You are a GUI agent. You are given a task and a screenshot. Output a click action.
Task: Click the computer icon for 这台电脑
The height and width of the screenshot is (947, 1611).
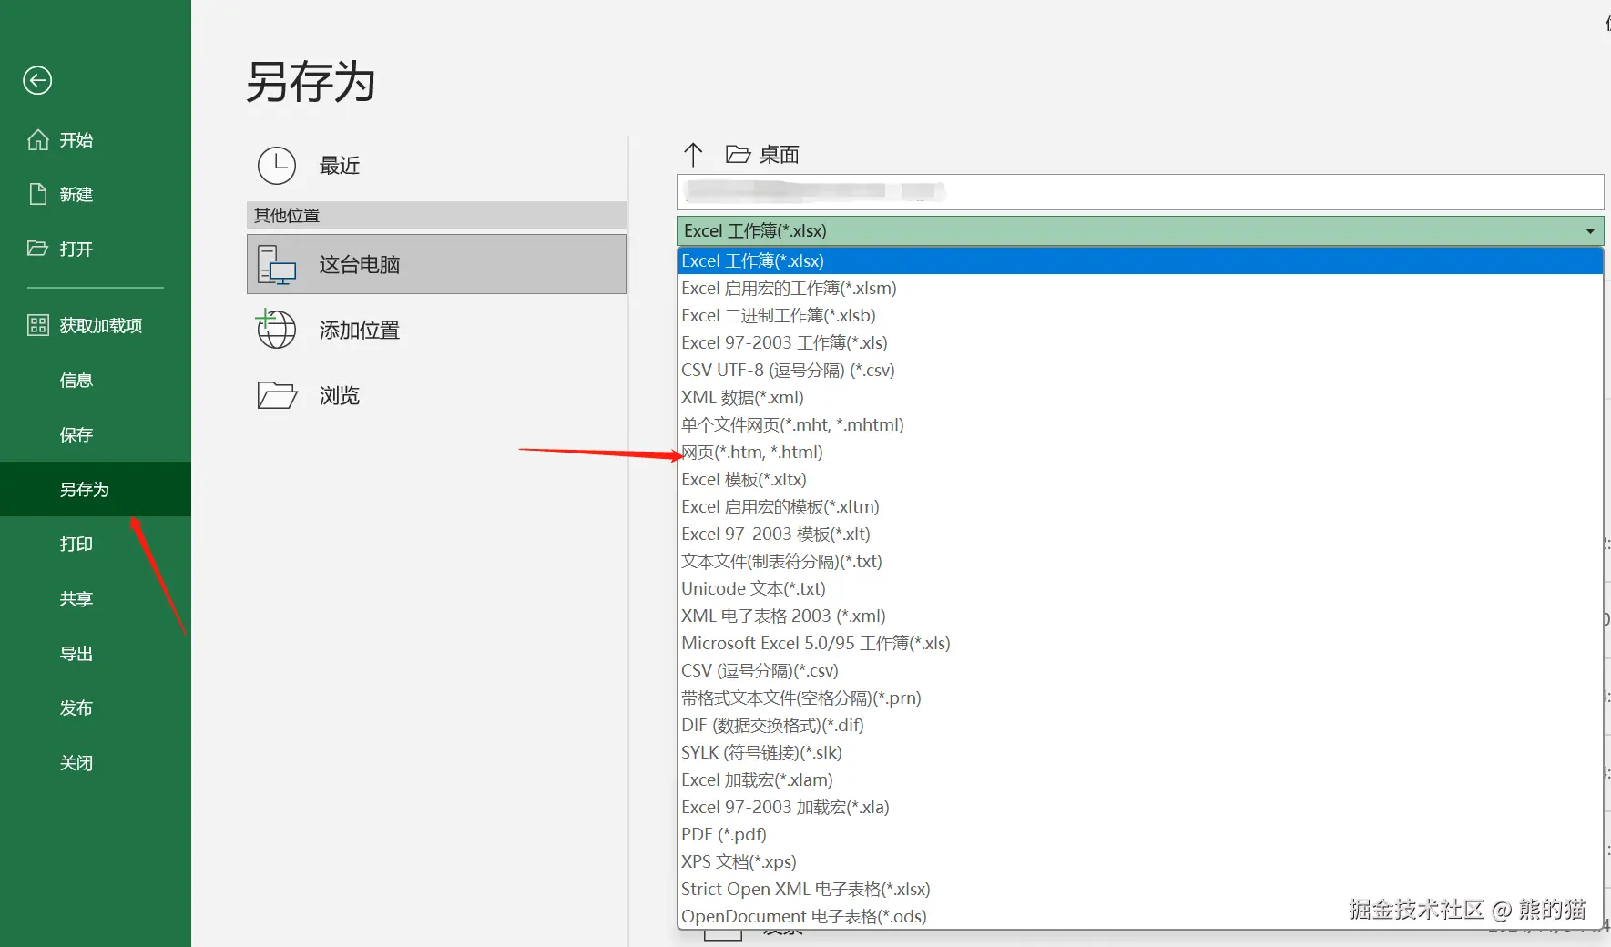tap(277, 264)
